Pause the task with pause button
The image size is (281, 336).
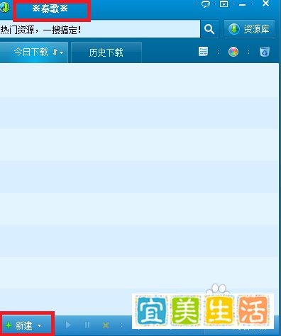point(87,325)
